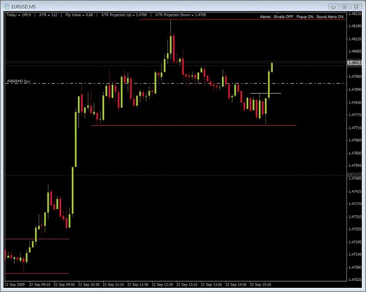The image size is (366, 292).
Task: Click the 1.47715 price axis label
Action: click(355, 128)
